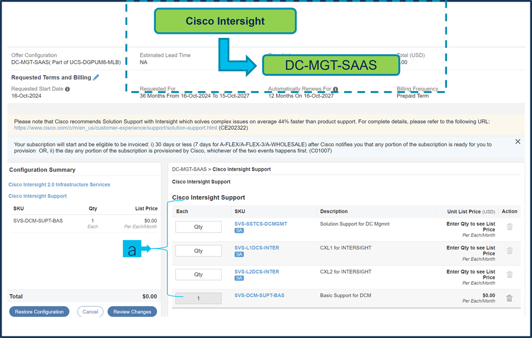
Task: Click SA badge under SVS-L1DCS-INTER
Action: pyautogui.click(x=239, y=254)
